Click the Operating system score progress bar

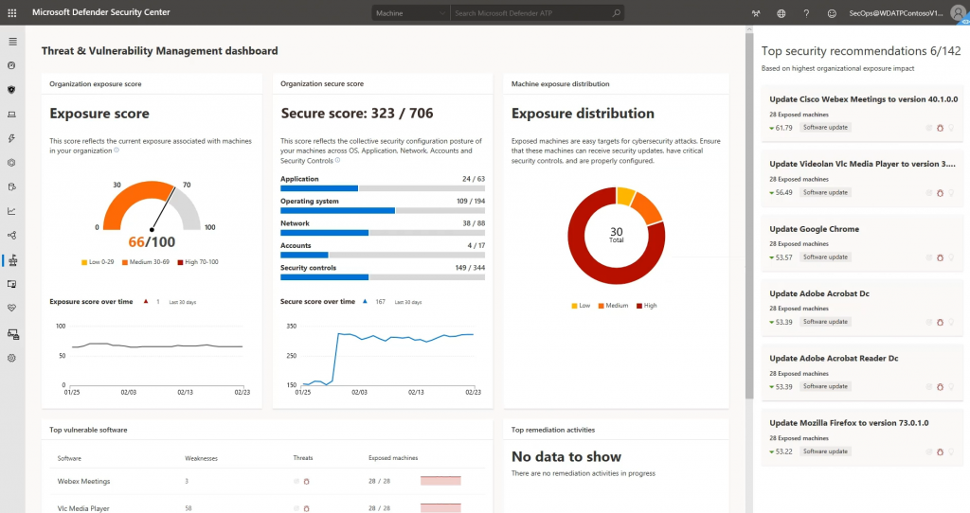[x=383, y=211]
